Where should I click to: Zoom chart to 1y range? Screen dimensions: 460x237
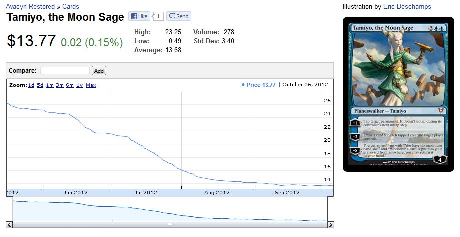tap(79, 85)
